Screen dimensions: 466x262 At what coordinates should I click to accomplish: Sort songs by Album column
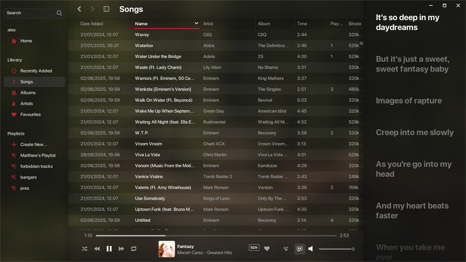(x=264, y=24)
